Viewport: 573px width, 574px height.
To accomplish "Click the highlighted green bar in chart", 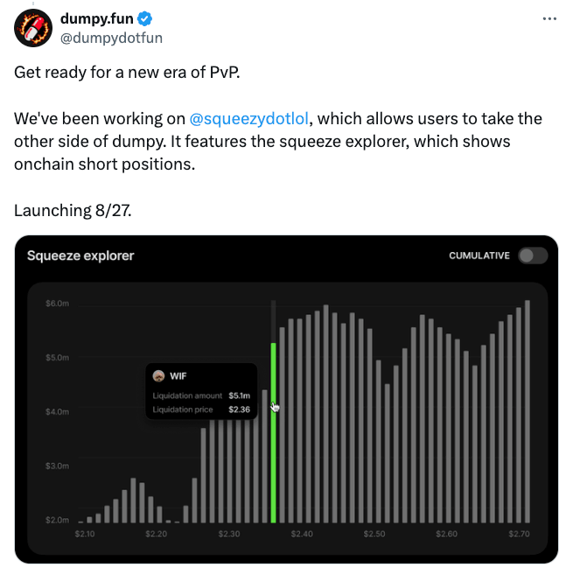I will (274, 432).
